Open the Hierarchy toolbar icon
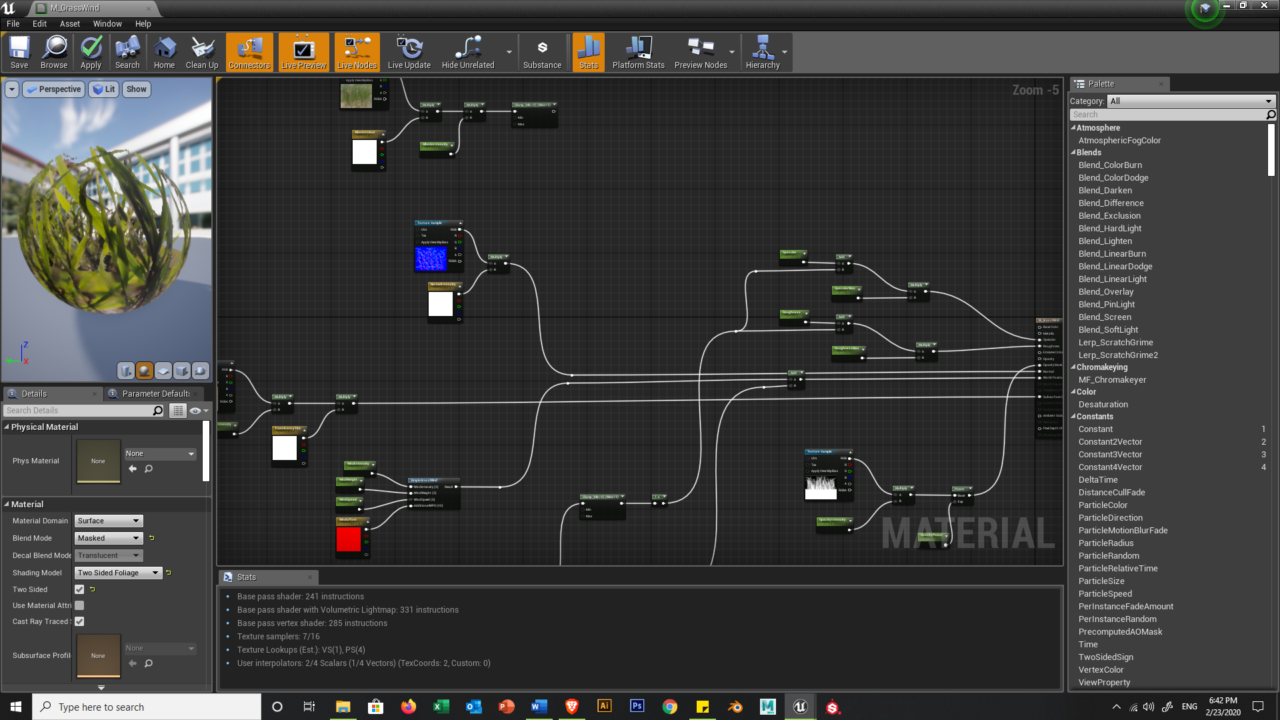Screen dimensions: 1280x720 point(763,48)
